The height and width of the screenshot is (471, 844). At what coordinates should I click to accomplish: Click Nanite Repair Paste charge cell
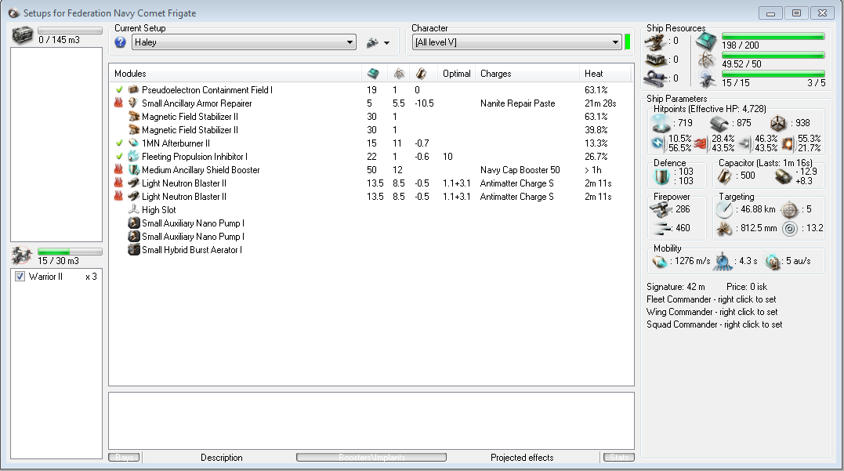tap(517, 103)
